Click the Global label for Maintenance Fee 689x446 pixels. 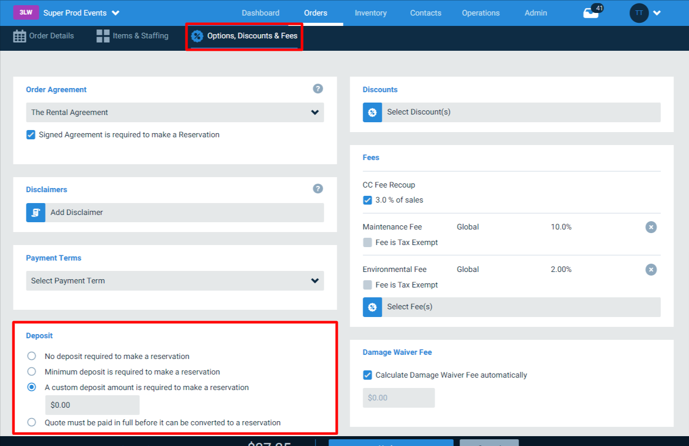[x=468, y=227]
